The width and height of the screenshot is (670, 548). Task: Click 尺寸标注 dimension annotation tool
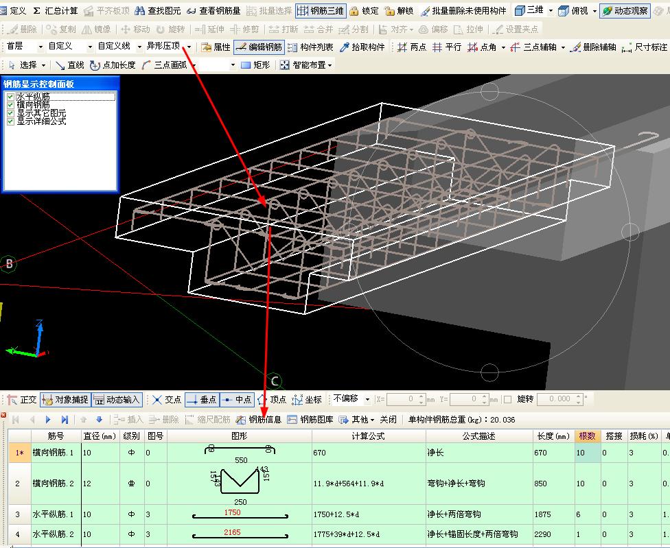[x=645, y=47]
